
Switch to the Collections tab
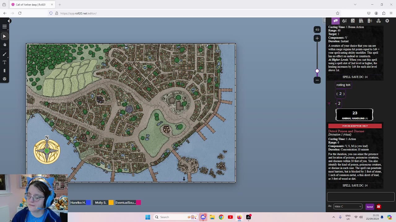(x=378, y=21)
